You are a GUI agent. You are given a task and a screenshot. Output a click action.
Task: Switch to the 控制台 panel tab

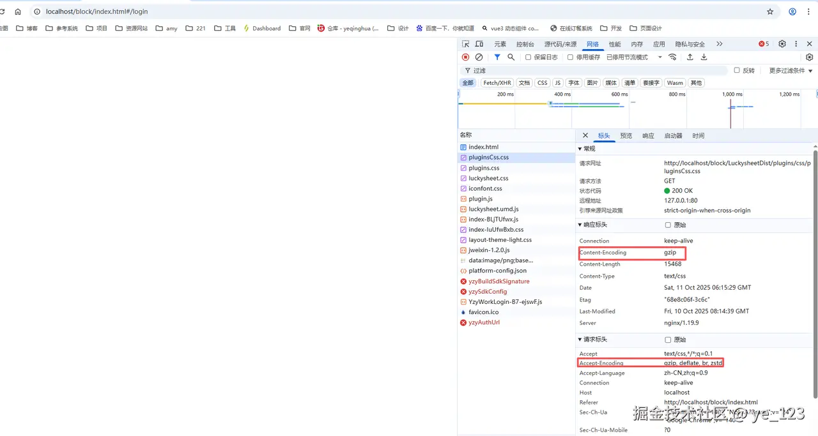point(525,44)
